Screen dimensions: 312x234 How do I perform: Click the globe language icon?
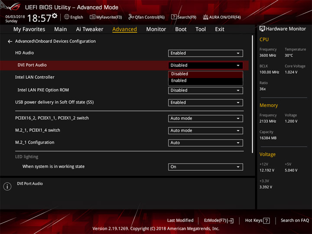(67, 17)
